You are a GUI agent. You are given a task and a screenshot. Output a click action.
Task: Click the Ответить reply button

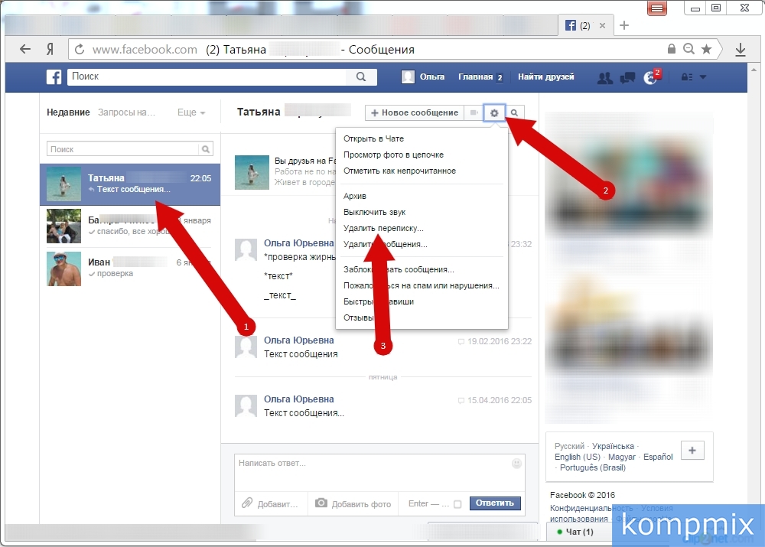tap(495, 503)
